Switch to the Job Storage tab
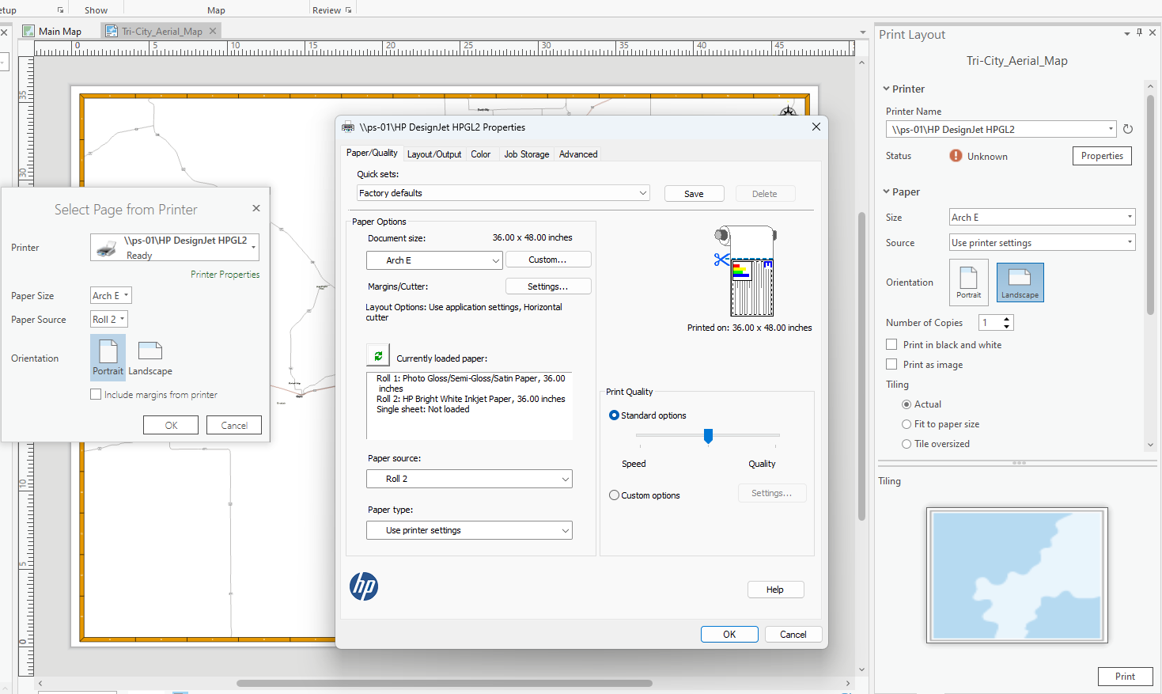 click(527, 154)
